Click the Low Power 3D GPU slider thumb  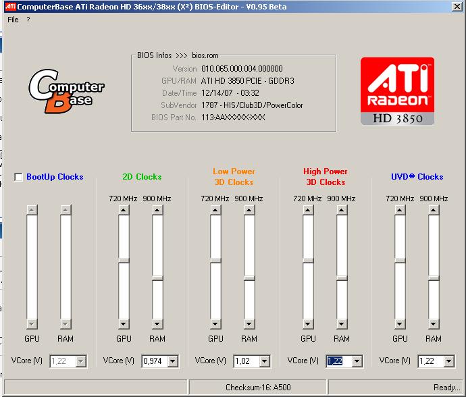pos(215,261)
